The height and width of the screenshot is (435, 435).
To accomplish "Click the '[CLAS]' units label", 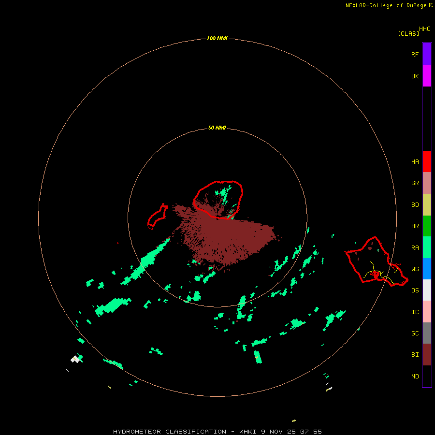I will pos(408,33).
